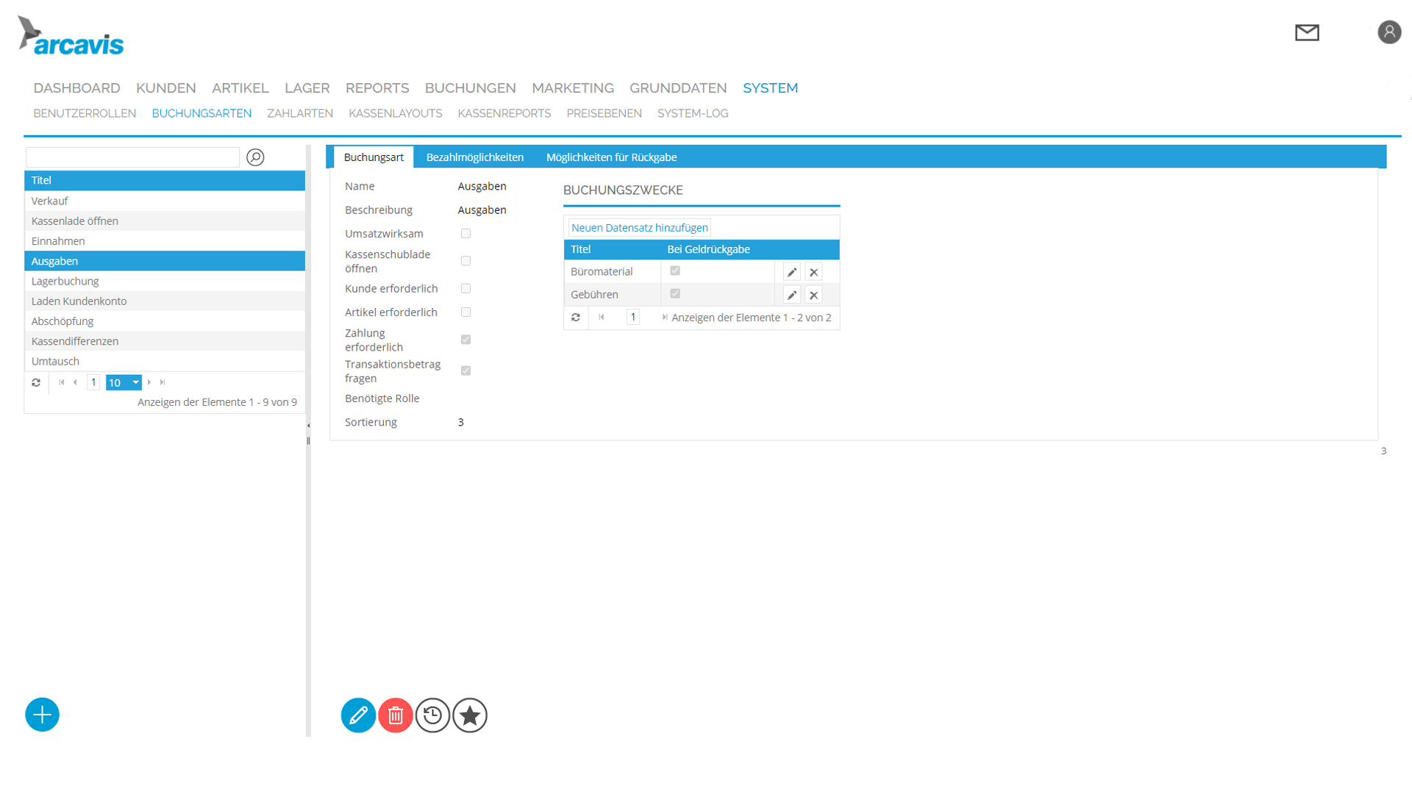Open KASSENREPORTS submenu
1412x794 pixels.
504,113
